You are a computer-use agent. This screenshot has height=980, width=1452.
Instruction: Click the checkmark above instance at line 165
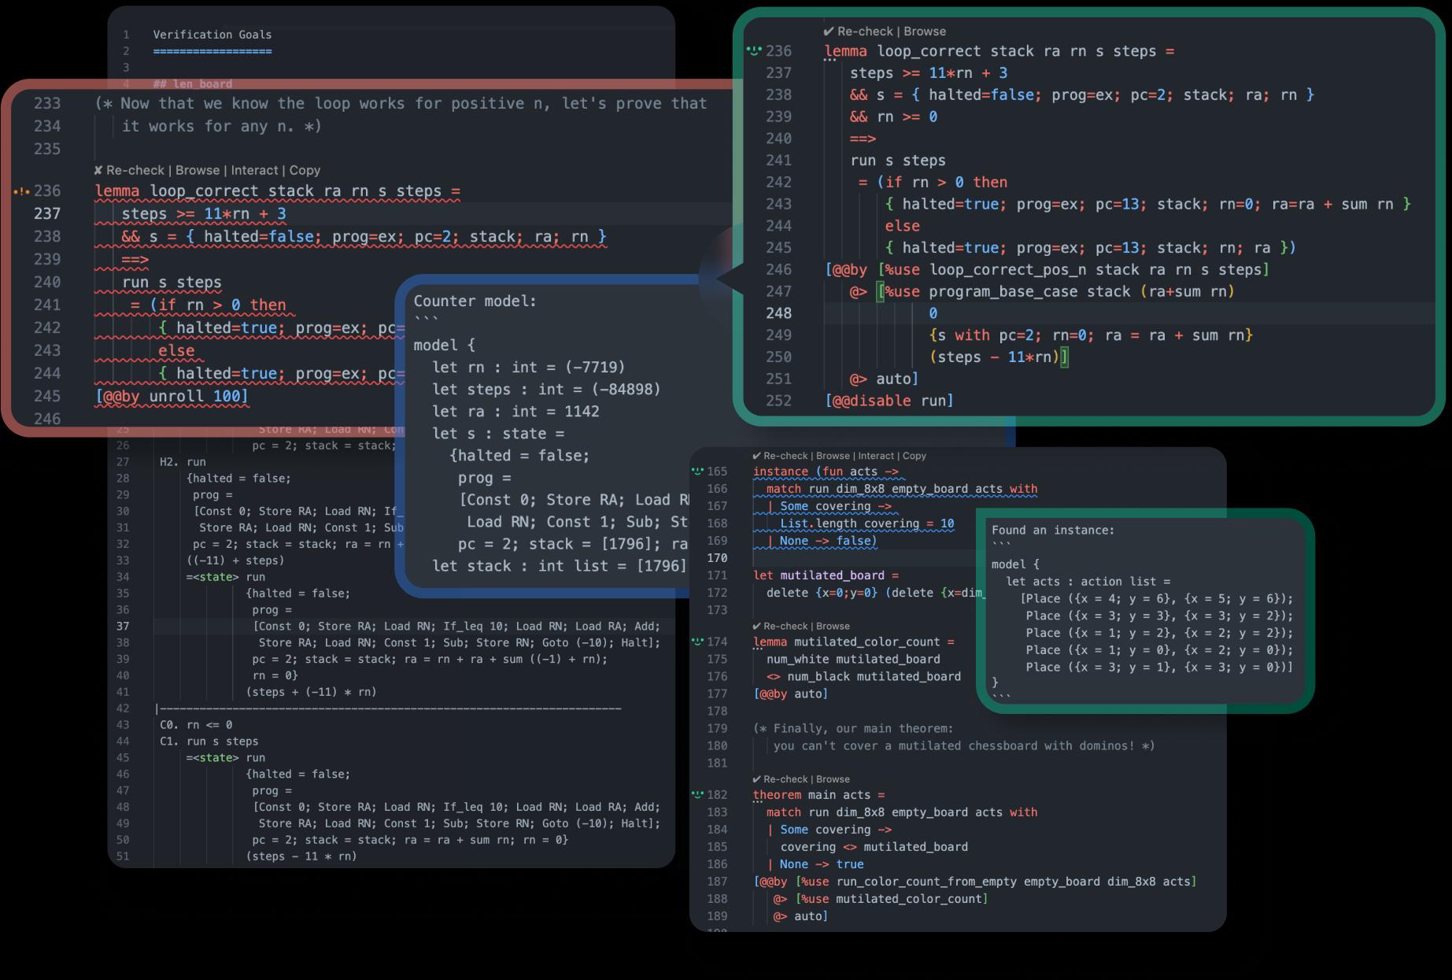(756, 456)
